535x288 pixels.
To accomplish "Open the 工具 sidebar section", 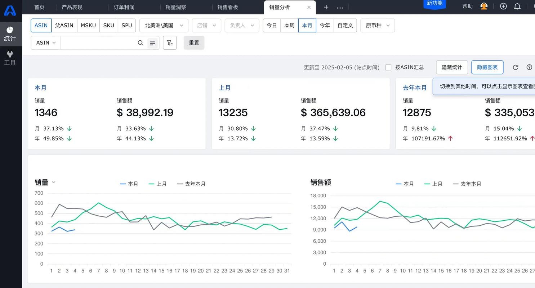I will coord(10,58).
